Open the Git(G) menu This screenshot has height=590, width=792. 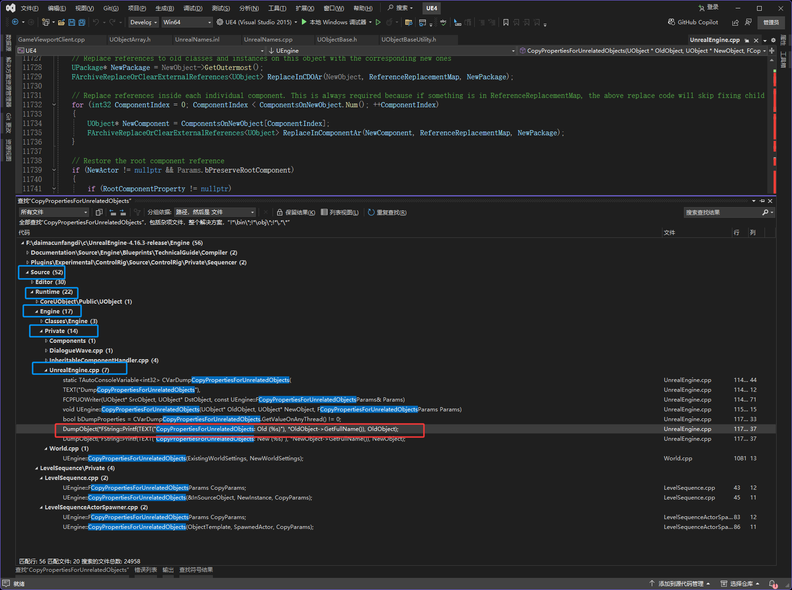pyautogui.click(x=111, y=8)
